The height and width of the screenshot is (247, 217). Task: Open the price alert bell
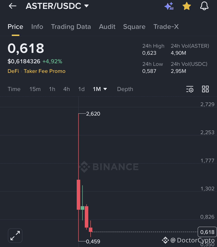pyautogui.click(x=204, y=6)
